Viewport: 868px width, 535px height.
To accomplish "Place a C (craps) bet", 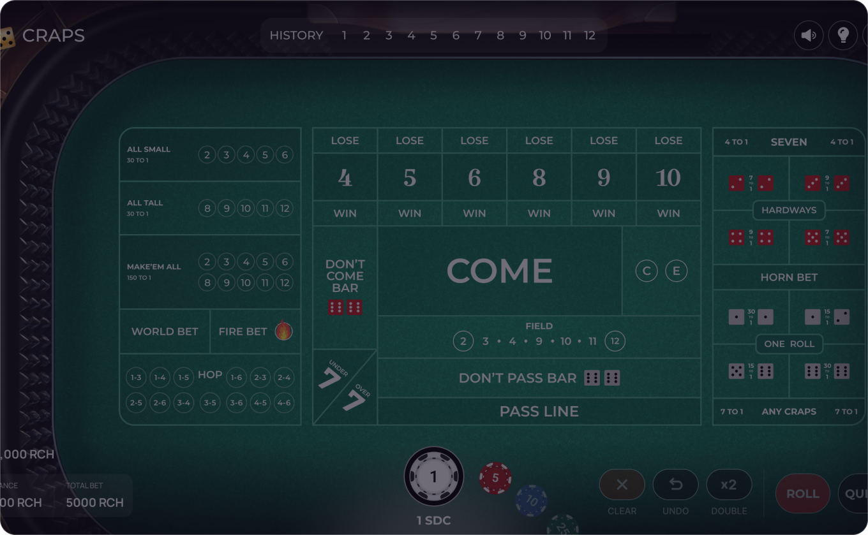I will [647, 271].
